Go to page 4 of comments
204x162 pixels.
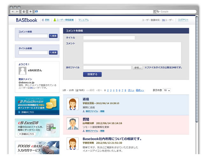point(113,91)
